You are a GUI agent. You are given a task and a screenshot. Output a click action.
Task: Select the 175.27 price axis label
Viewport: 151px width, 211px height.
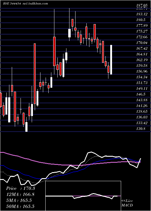[x=142, y=31]
